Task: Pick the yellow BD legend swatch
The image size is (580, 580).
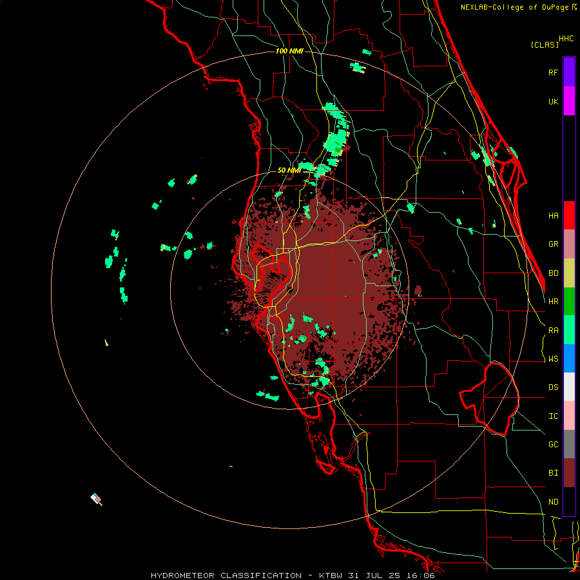Action: click(x=569, y=273)
